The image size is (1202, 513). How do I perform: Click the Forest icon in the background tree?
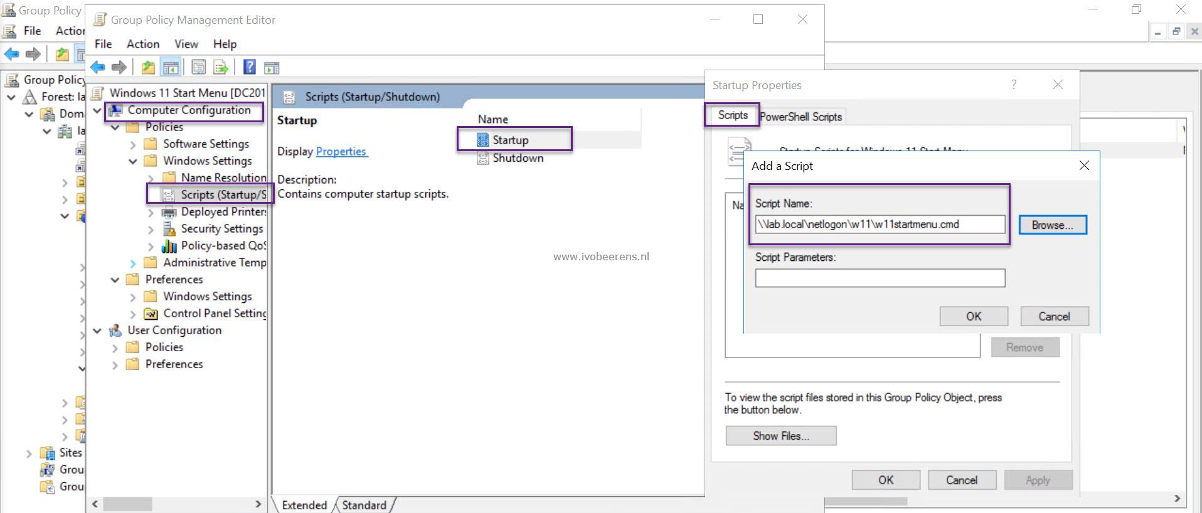click(x=29, y=97)
